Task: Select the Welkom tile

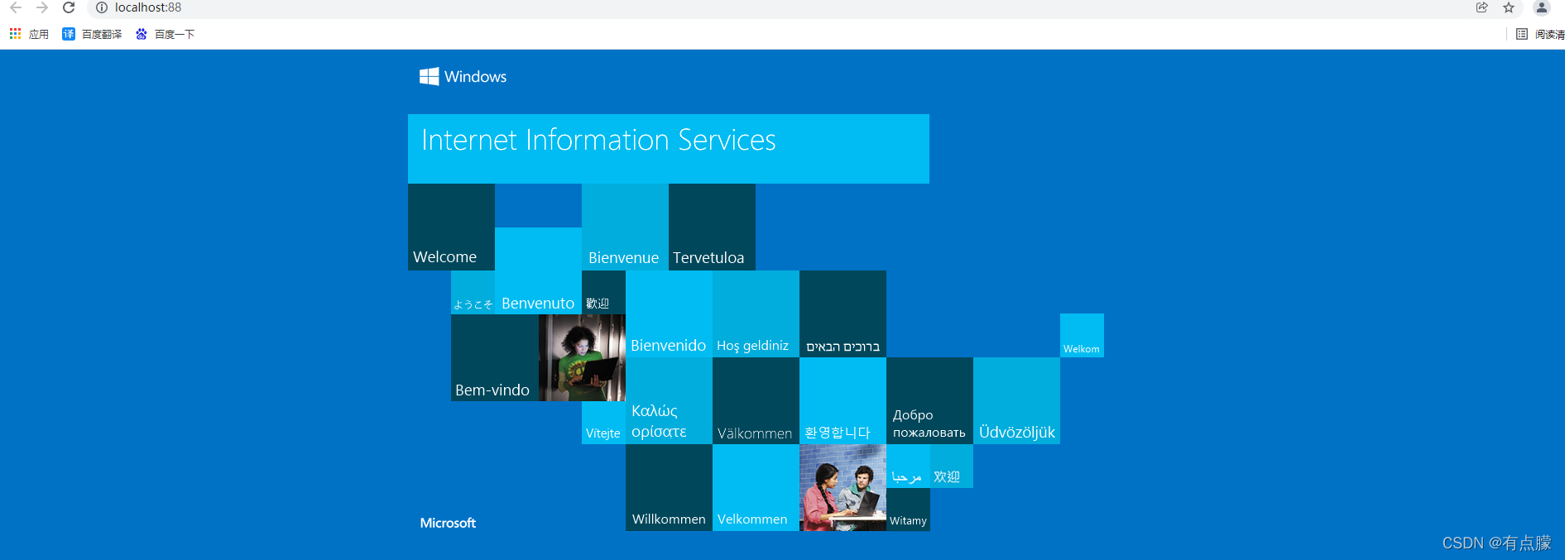Action: click(1082, 336)
